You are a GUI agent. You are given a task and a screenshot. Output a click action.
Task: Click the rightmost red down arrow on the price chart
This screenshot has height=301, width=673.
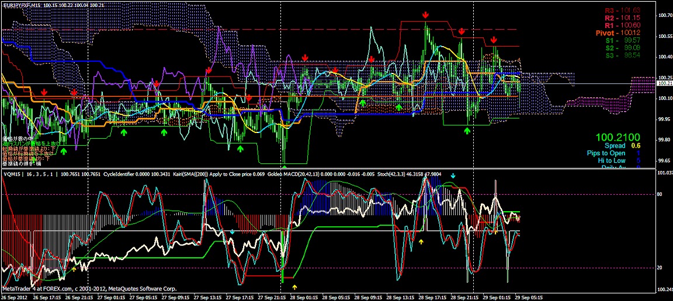tap(494, 40)
